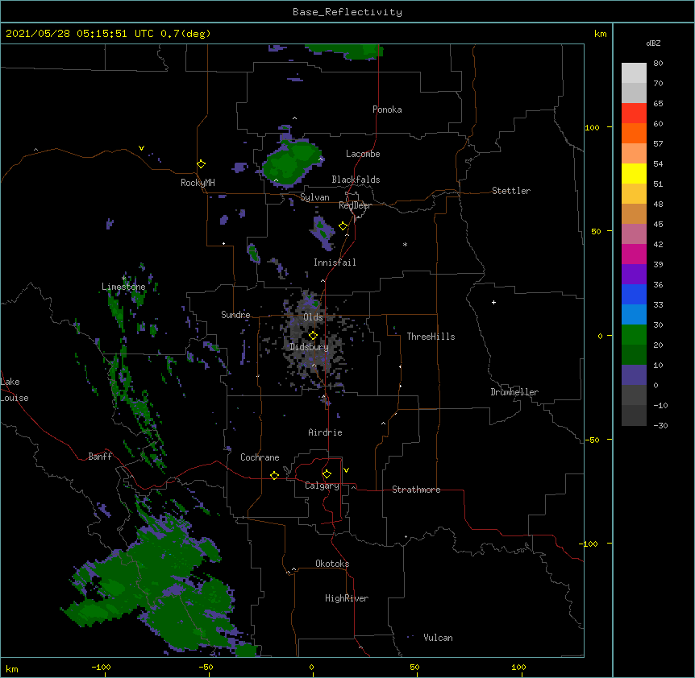This screenshot has height=678, width=695.
Task: Select the yellow diamond between Olds and Didsbury
Action: pos(313,335)
